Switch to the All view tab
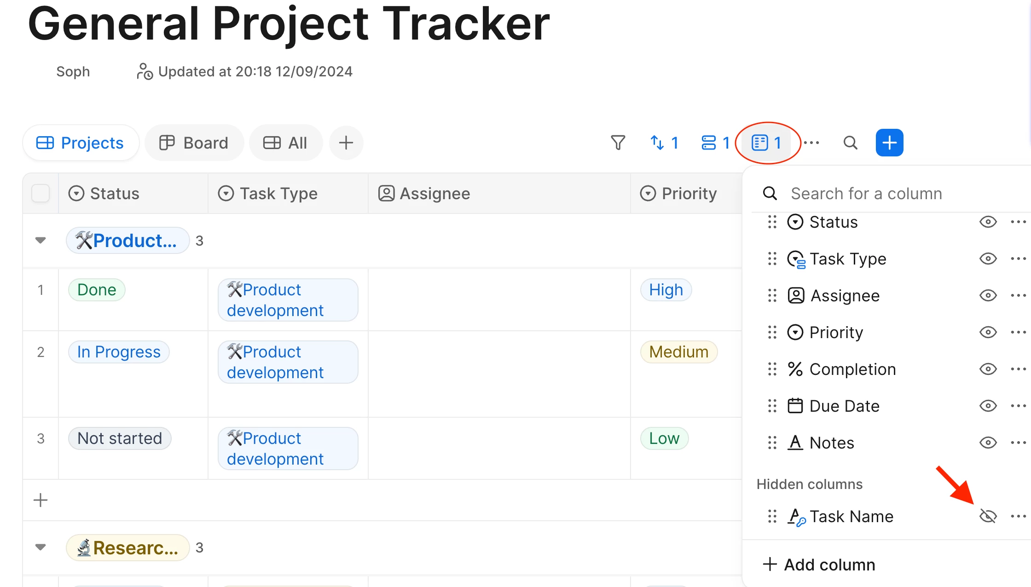The width and height of the screenshot is (1031, 587). pyautogui.click(x=285, y=143)
